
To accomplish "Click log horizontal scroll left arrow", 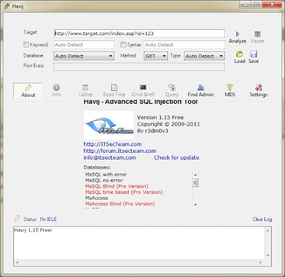I will pos(17,262).
